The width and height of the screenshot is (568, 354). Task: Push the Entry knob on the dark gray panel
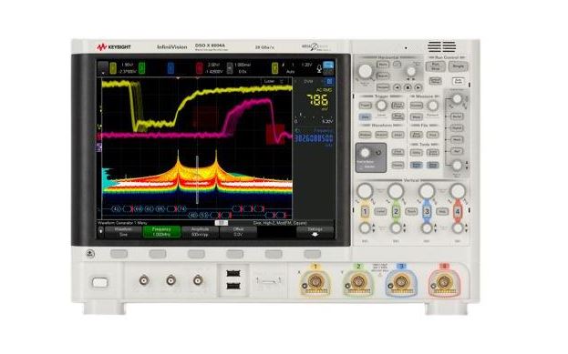(365, 153)
